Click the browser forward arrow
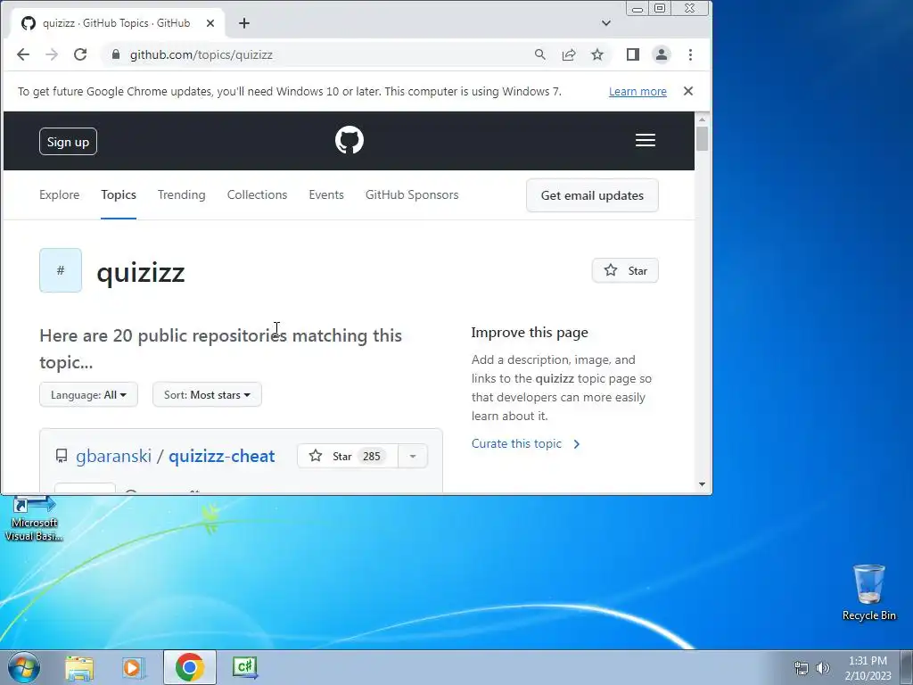This screenshot has height=685, width=913. (52, 54)
